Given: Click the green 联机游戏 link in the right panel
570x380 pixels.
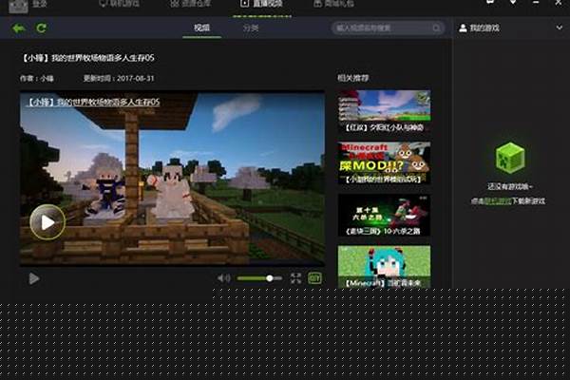Looking at the screenshot, I should pyautogui.click(x=497, y=201).
